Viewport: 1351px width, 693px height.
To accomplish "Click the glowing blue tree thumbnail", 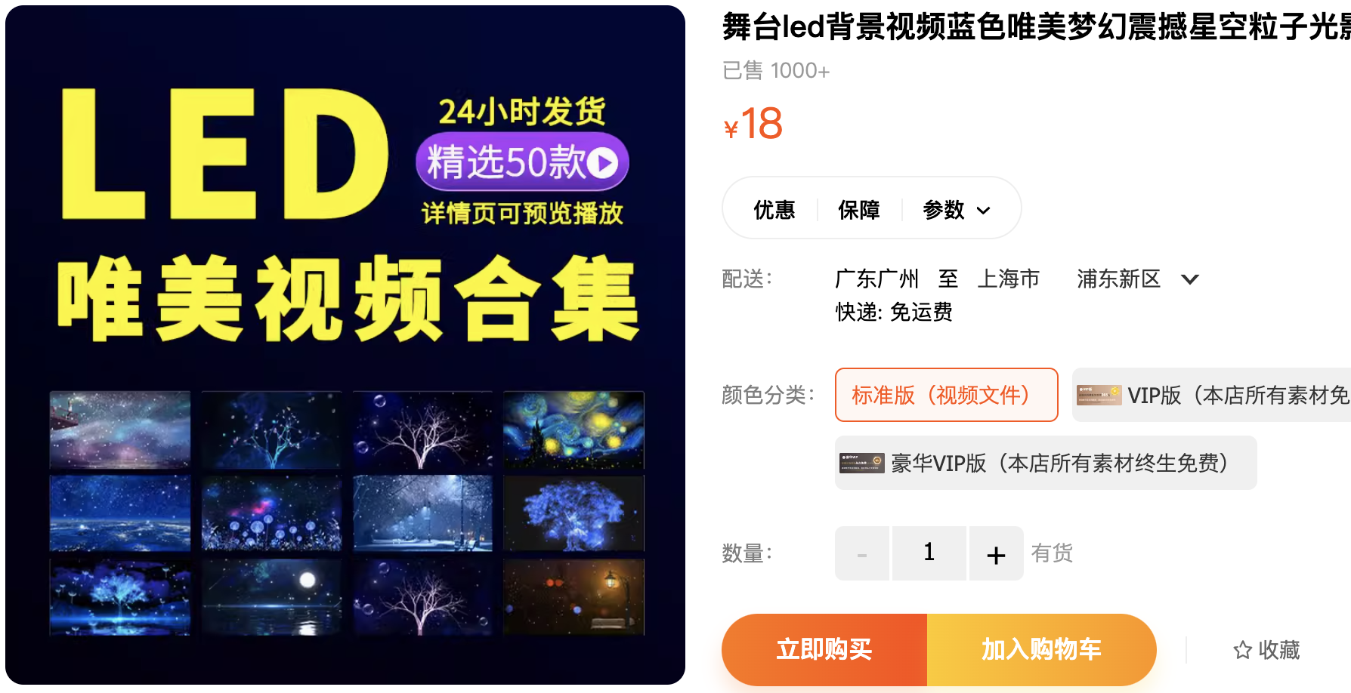I will 573,513.
